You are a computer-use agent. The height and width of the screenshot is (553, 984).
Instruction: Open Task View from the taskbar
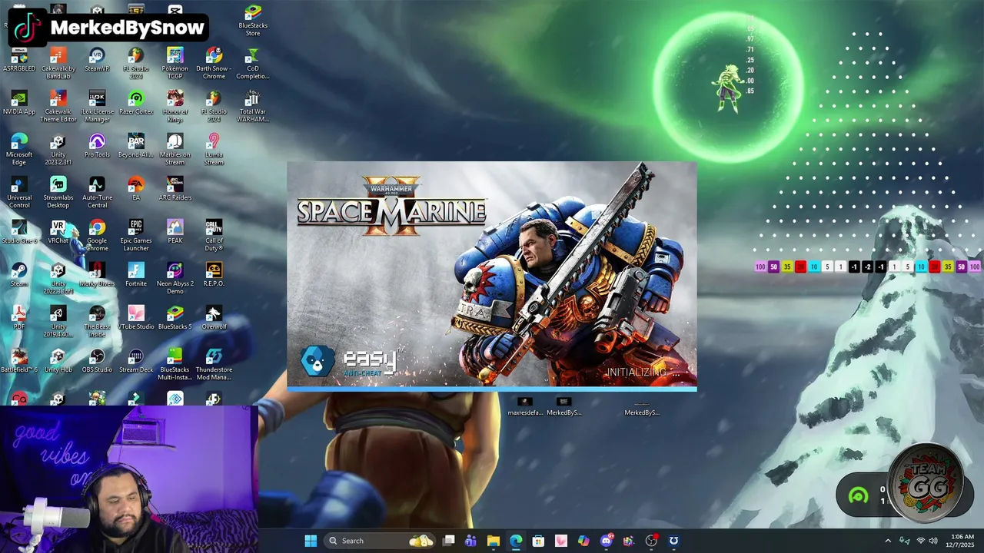(x=449, y=541)
